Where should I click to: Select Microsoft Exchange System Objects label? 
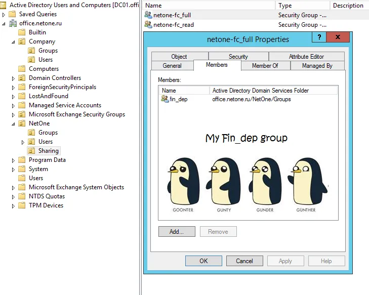pos(76,187)
